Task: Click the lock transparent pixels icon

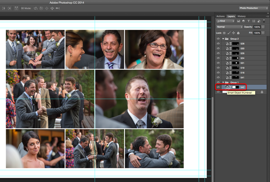Action: pos(224,33)
